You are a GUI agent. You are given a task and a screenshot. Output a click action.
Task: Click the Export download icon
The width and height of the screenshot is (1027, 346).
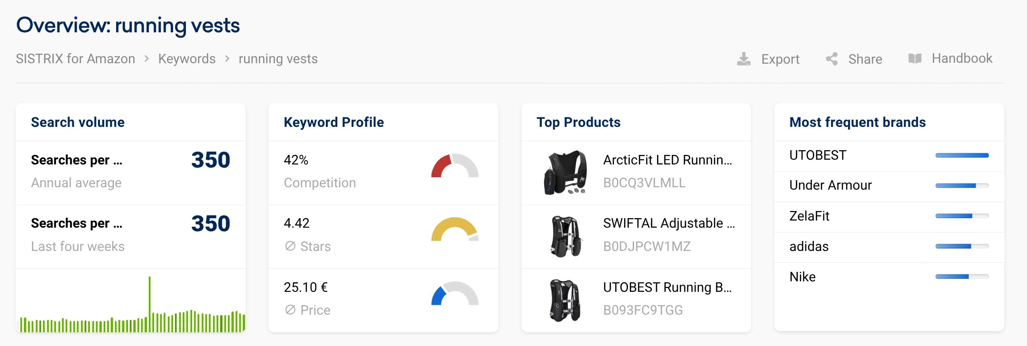click(x=743, y=59)
